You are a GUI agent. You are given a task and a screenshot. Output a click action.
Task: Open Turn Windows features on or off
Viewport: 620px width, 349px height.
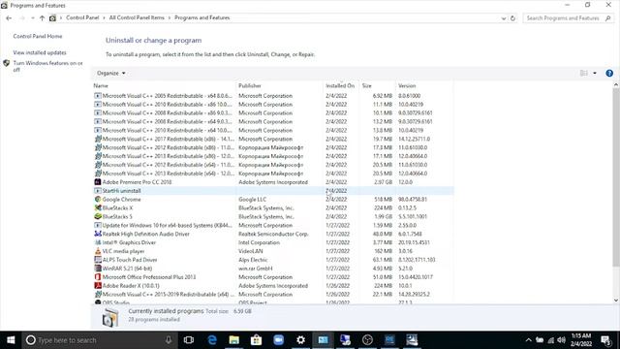click(47, 66)
